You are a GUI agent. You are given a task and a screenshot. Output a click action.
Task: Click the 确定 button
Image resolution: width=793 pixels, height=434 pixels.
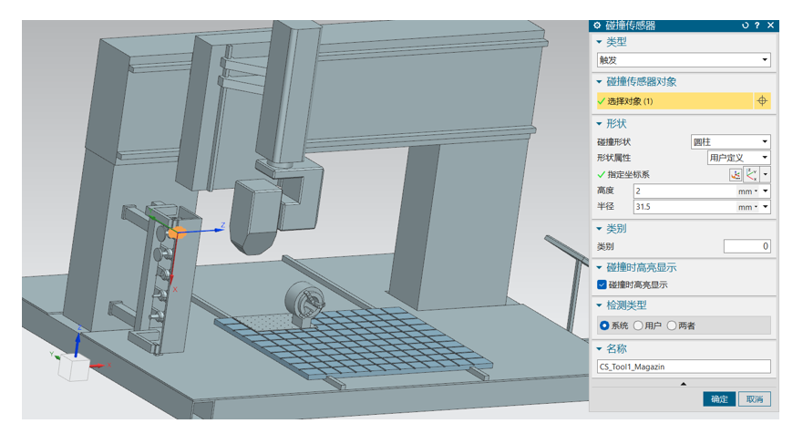click(x=719, y=399)
